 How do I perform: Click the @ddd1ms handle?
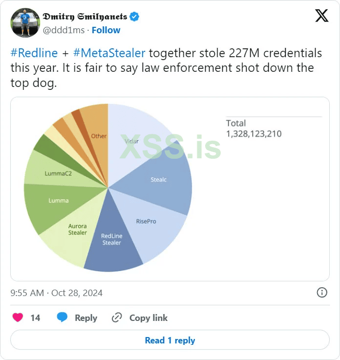(x=63, y=30)
